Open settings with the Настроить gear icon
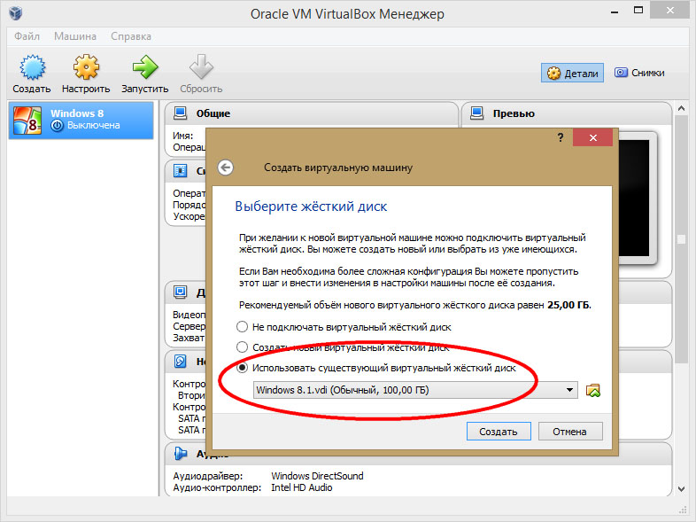Viewport: 696px width, 522px height. point(86,67)
